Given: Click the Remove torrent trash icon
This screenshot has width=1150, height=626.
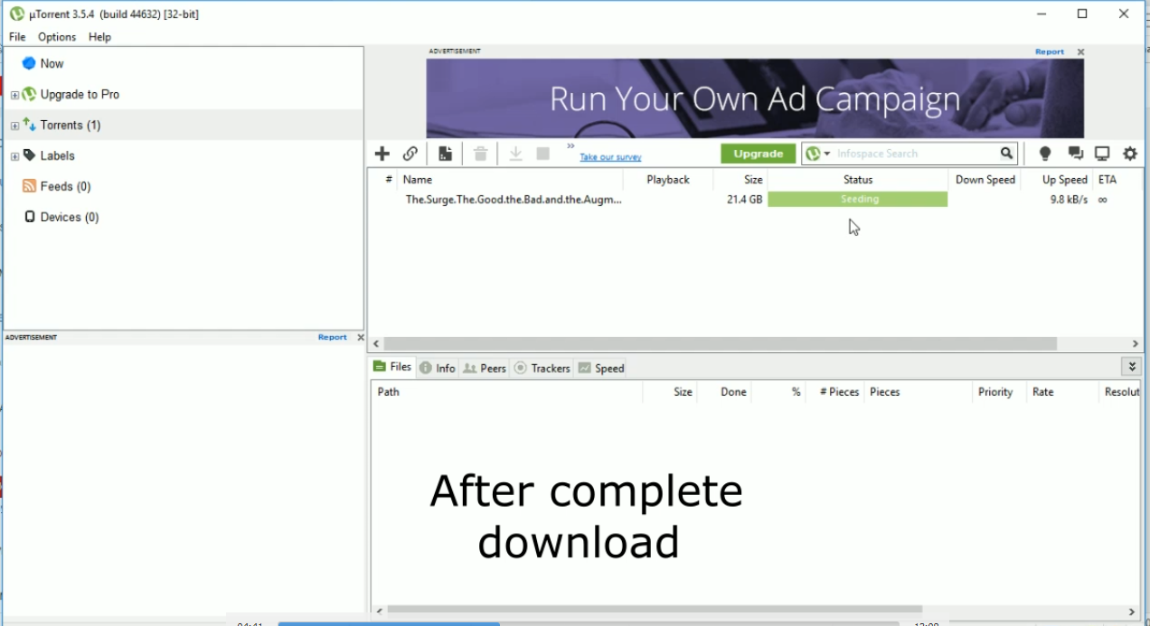Looking at the screenshot, I should pyautogui.click(x=481, y=154).
